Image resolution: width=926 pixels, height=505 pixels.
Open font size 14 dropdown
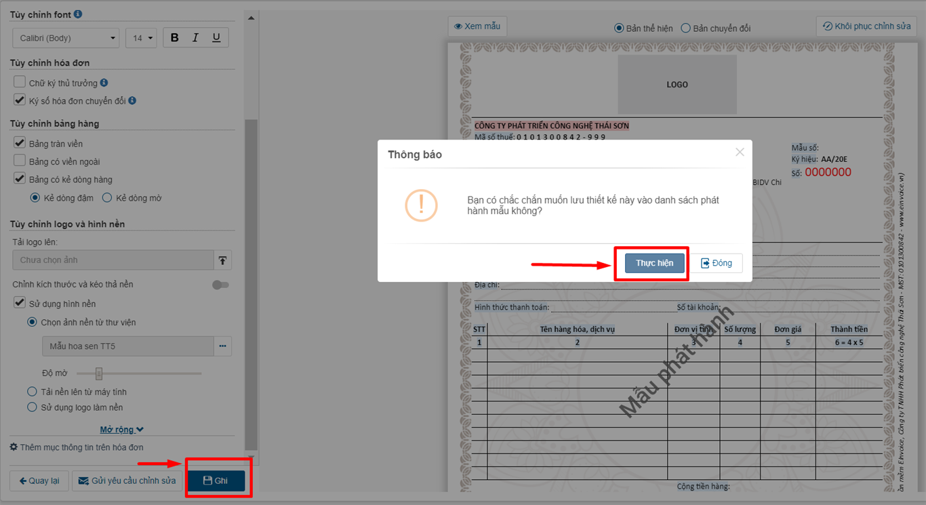141,38
